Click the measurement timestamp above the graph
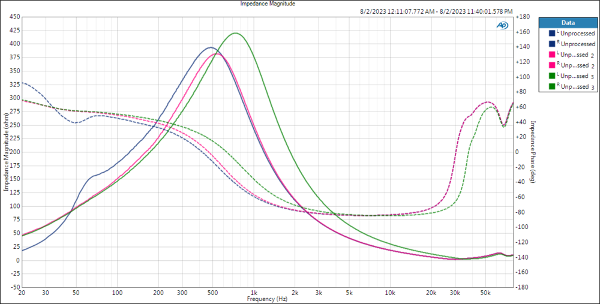Screen dimensions: 600x304 point(436,11)
